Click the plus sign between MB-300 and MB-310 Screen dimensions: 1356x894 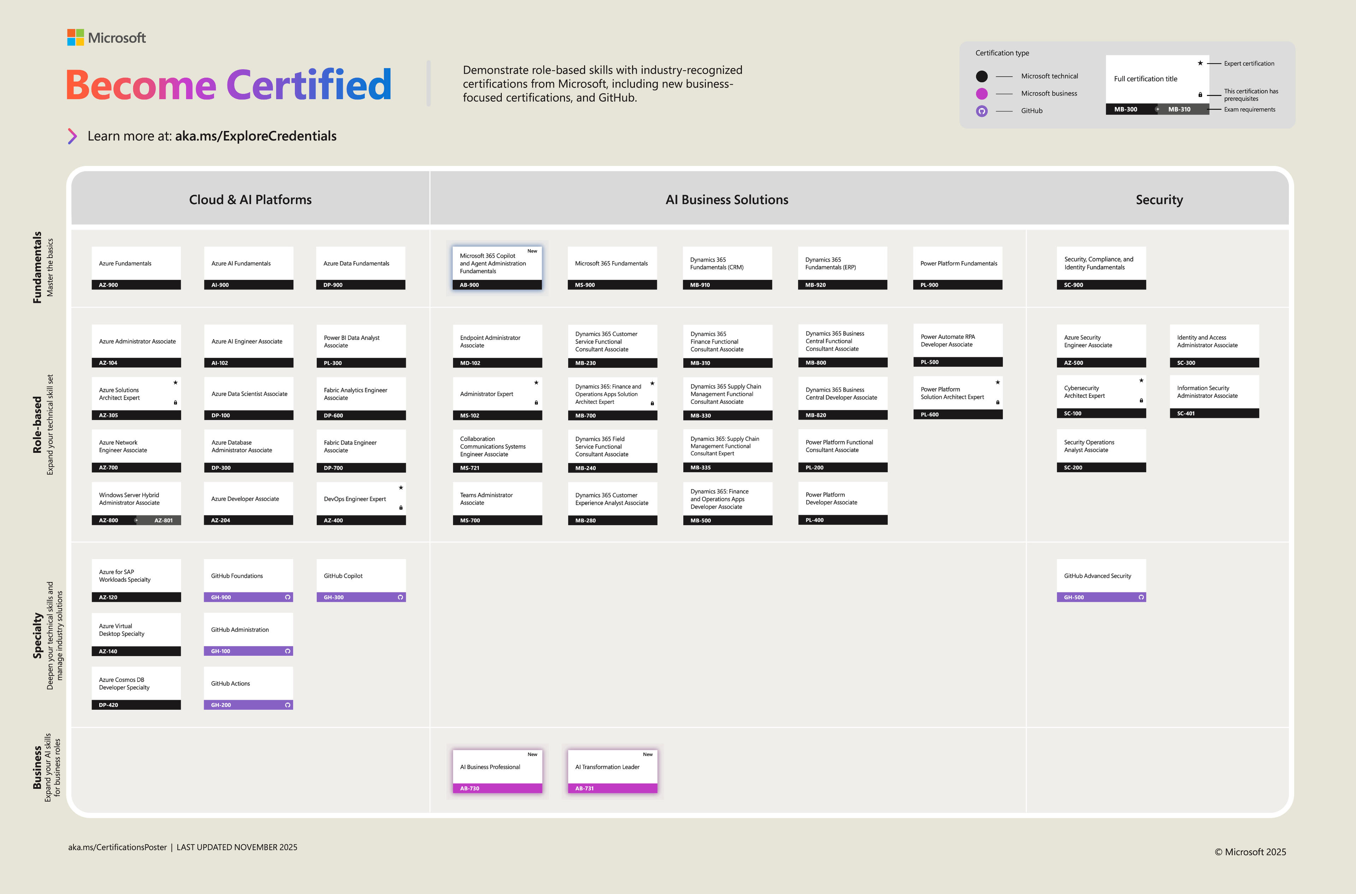pos(1157,109)
